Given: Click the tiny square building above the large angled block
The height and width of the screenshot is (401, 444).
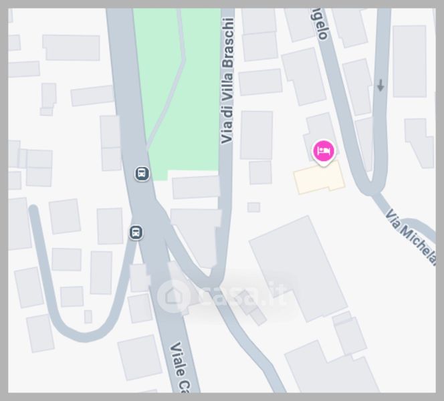Looking at the screenshot, I should pyautogui.click(x=253, y=207).
